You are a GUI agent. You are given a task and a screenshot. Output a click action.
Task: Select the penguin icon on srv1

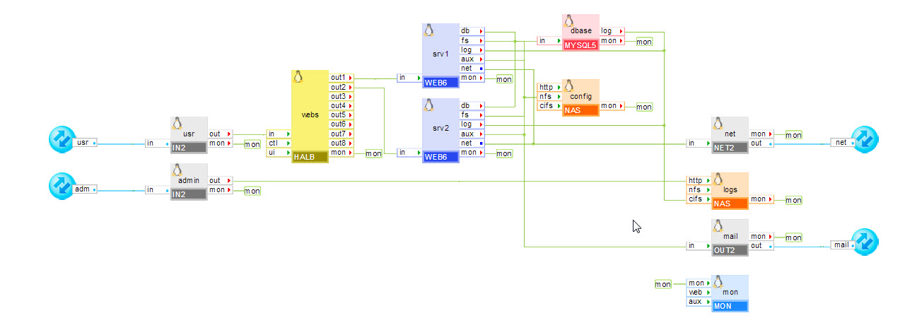click(x=428, y=30)
